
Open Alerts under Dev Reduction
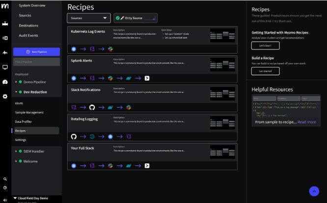coord(19,103)
